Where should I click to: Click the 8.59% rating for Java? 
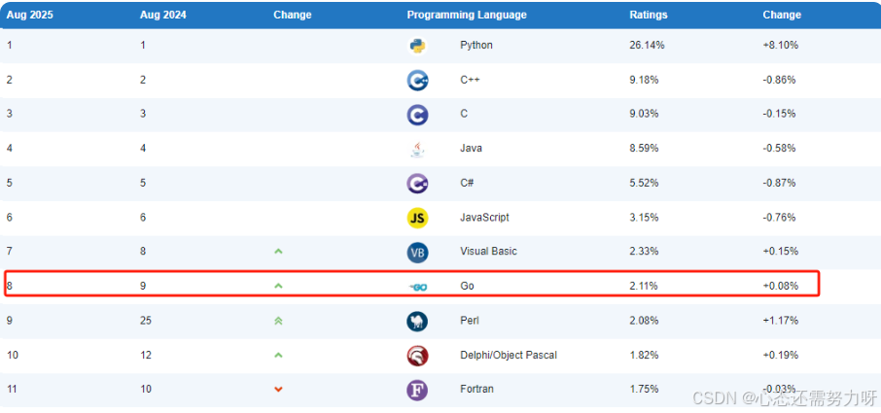(x=645, y=148)
